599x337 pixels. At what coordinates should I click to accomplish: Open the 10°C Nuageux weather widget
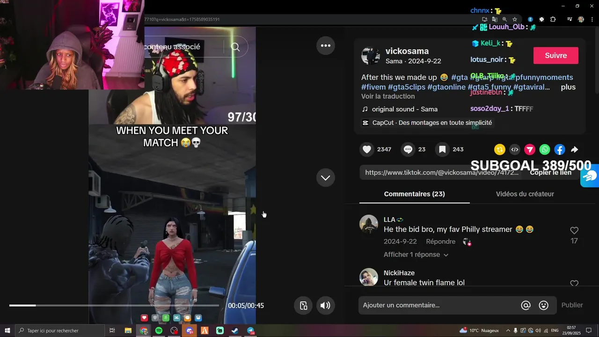(x=479, y=330)
